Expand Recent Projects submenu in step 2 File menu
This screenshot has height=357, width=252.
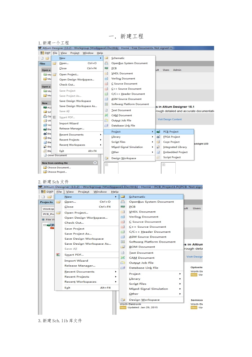point(116,277)
